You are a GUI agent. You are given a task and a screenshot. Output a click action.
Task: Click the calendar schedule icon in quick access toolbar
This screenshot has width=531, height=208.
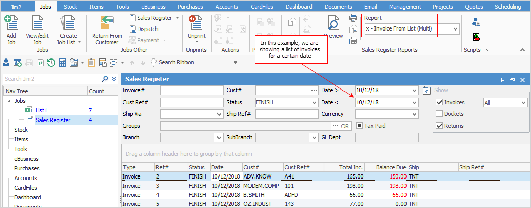74,63
